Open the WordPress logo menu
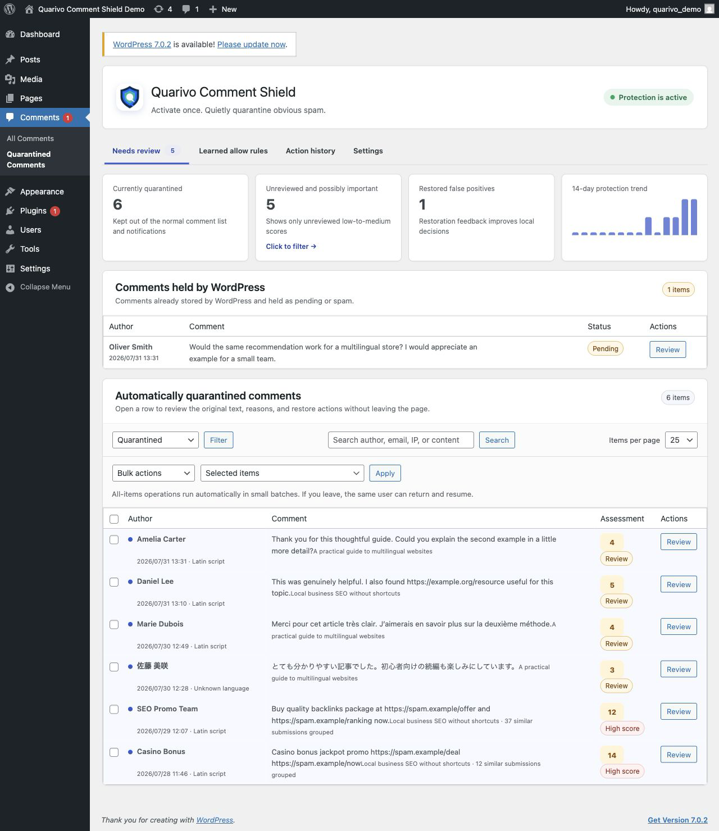This screenshot has width=719, height=831. coord(10,9)
